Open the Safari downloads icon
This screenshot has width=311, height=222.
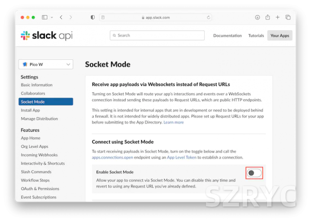coord(257,17)
